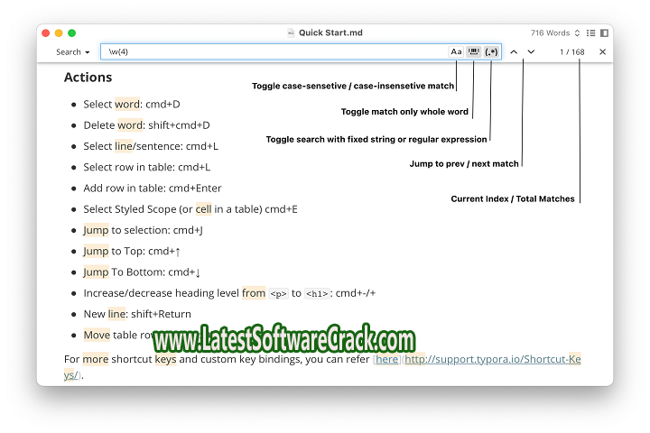The width and height of the screenshot is (650, 433).
Task: Click the highlighted 'Jump' in 'Jump to selection'
Action: (96, 230)
